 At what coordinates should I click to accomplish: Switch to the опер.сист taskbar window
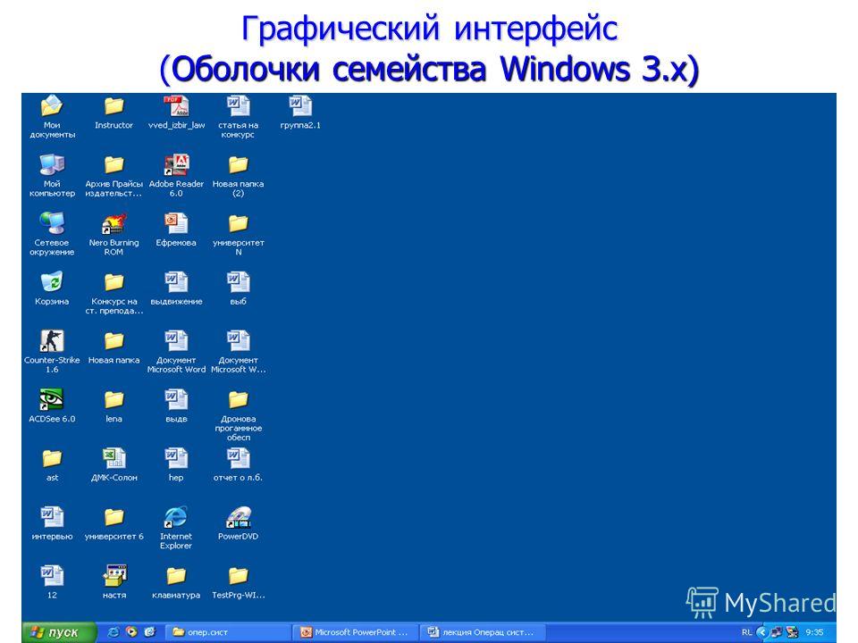click(226, 632)
